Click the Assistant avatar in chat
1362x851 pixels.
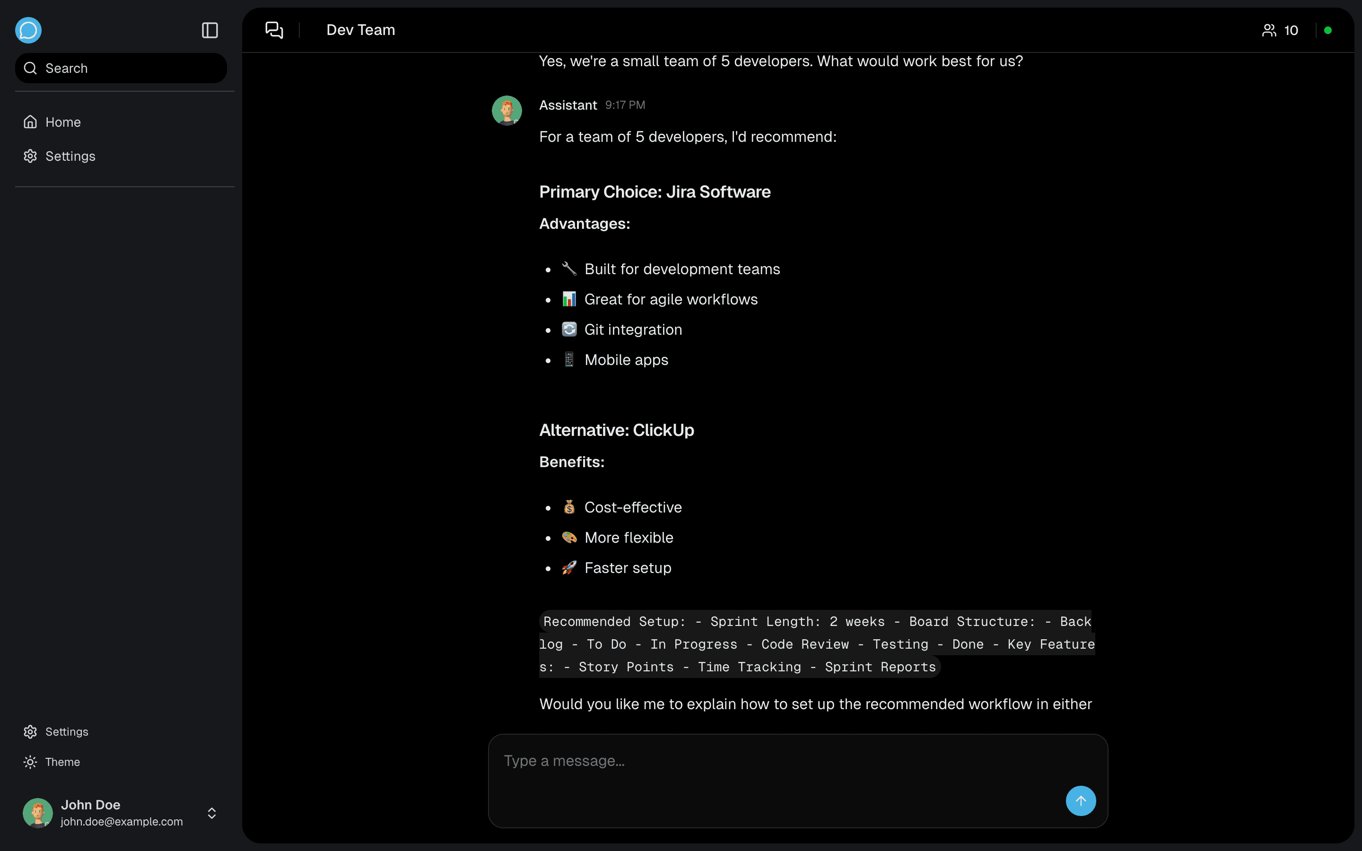[x=506, y=110]
